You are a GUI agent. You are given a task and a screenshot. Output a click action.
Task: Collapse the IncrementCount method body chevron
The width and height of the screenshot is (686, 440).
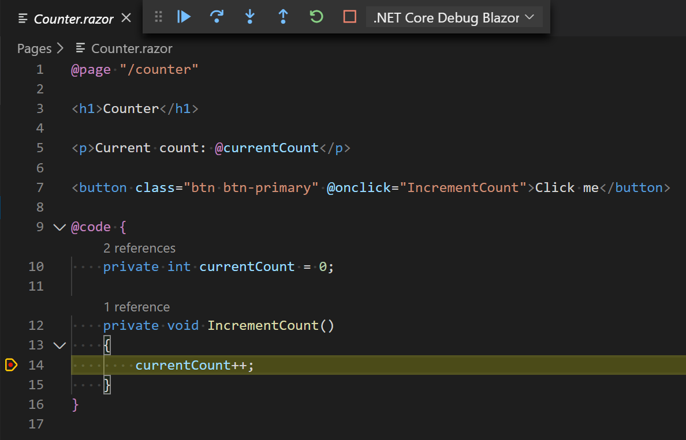coord(59,345)
